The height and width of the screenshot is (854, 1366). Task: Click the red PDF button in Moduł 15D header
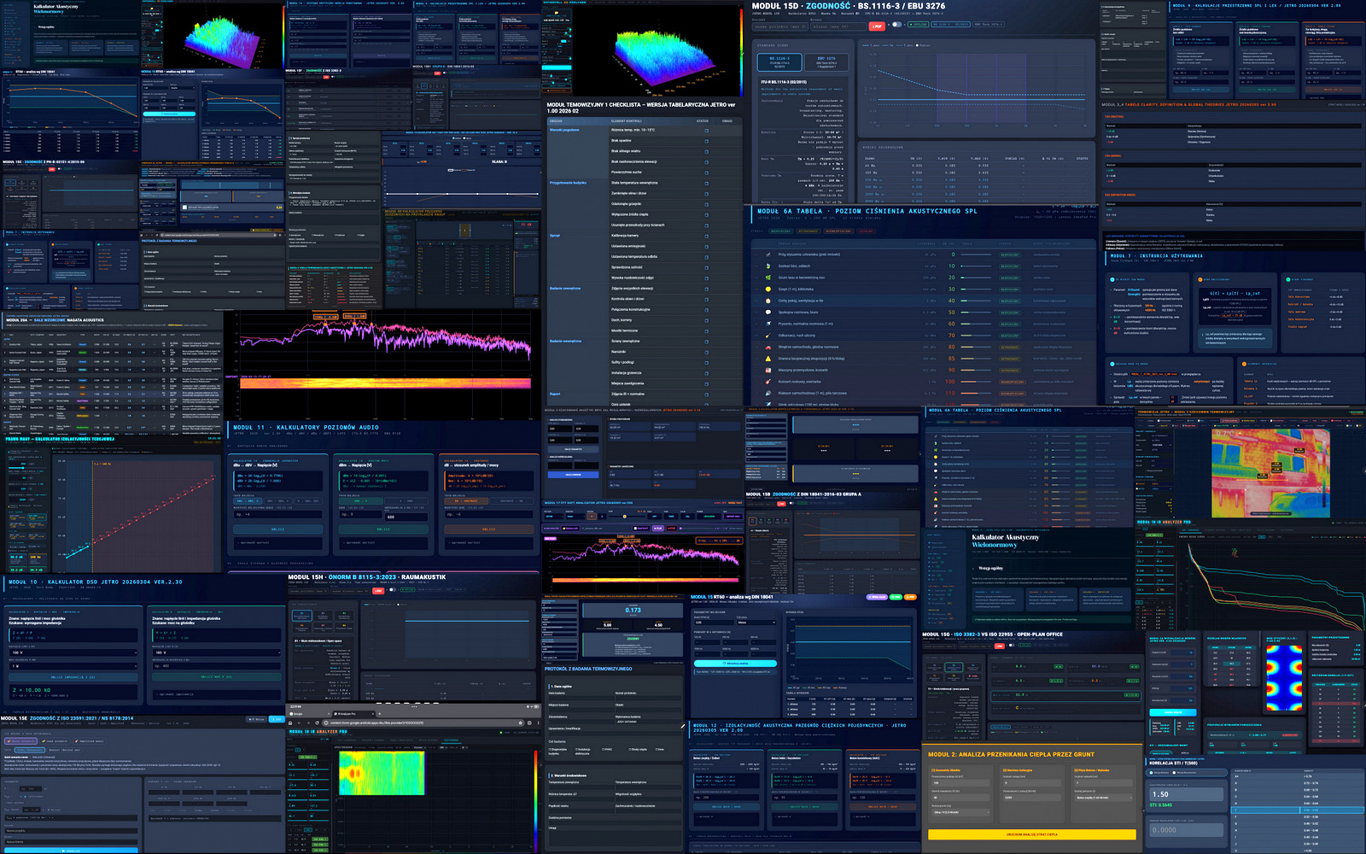pyautogui.click(x=876, y=26)
